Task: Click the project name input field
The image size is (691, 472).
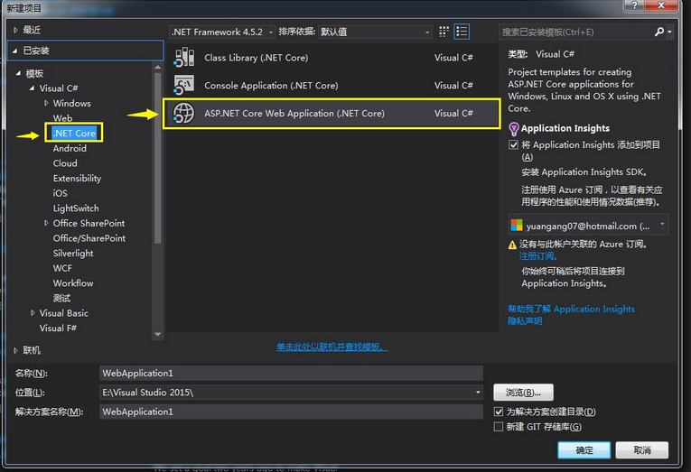Action: point(291,373)
